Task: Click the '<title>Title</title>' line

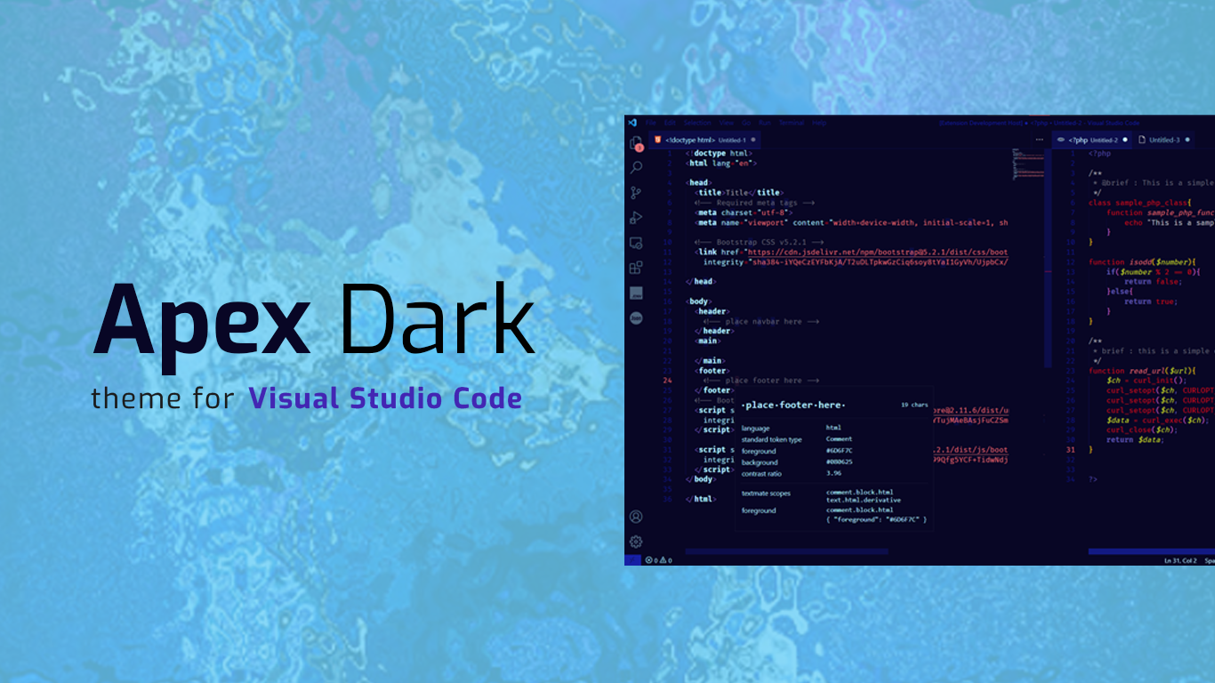Action: [x=739, y=193]
